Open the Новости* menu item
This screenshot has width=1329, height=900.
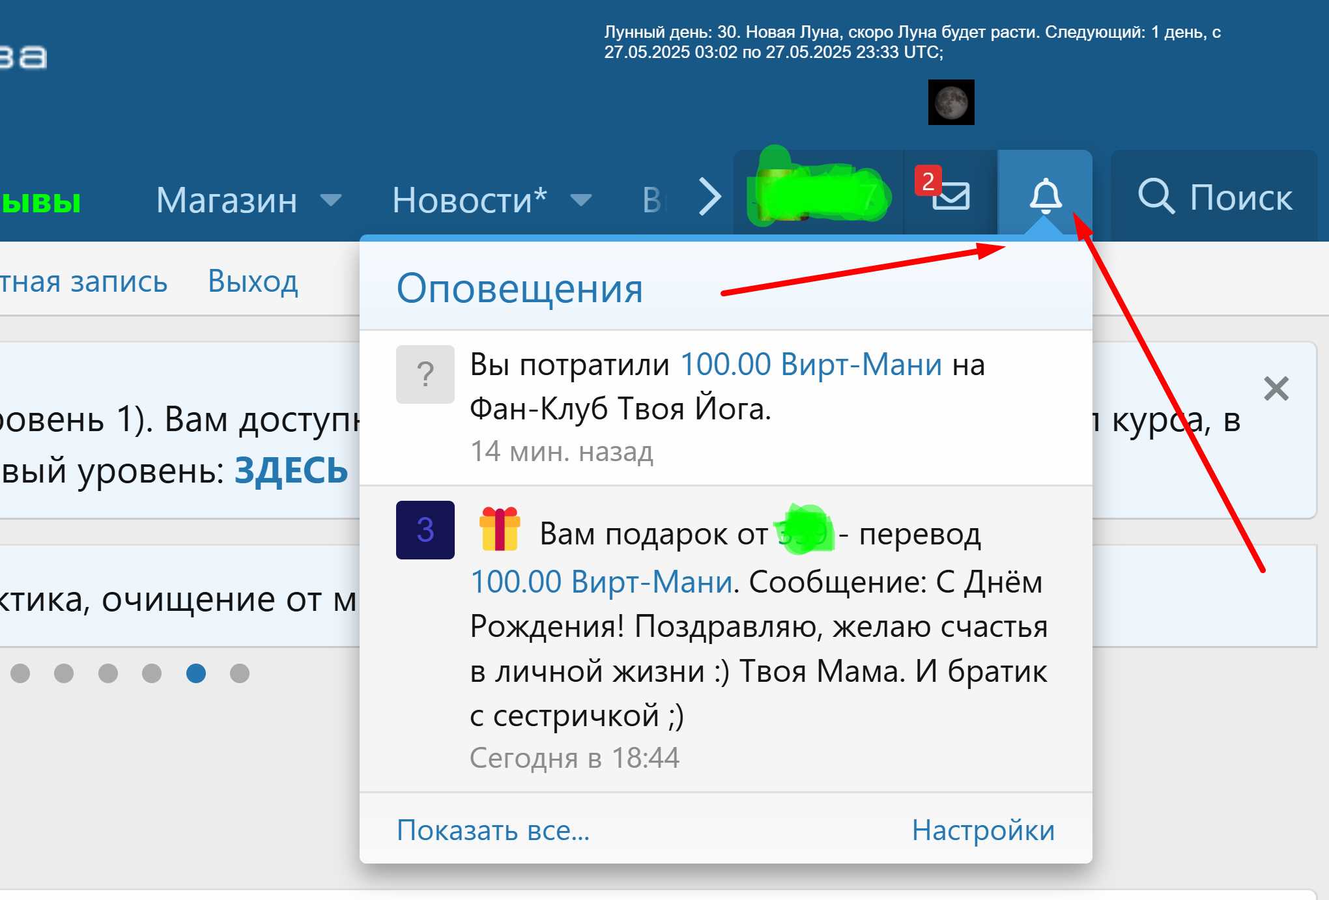pyautogui.click(x=469, y=199)
